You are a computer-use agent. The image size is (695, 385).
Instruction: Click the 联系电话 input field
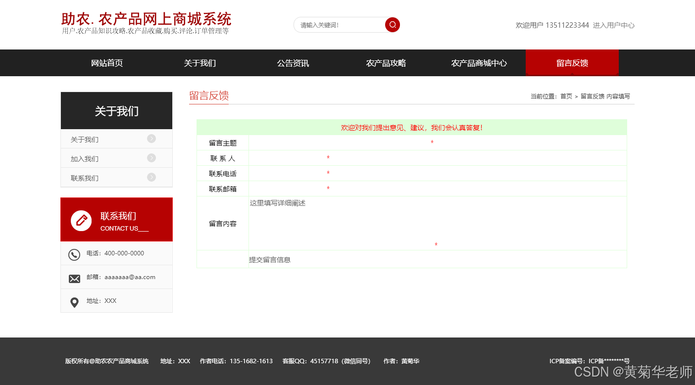pos(287,174)
